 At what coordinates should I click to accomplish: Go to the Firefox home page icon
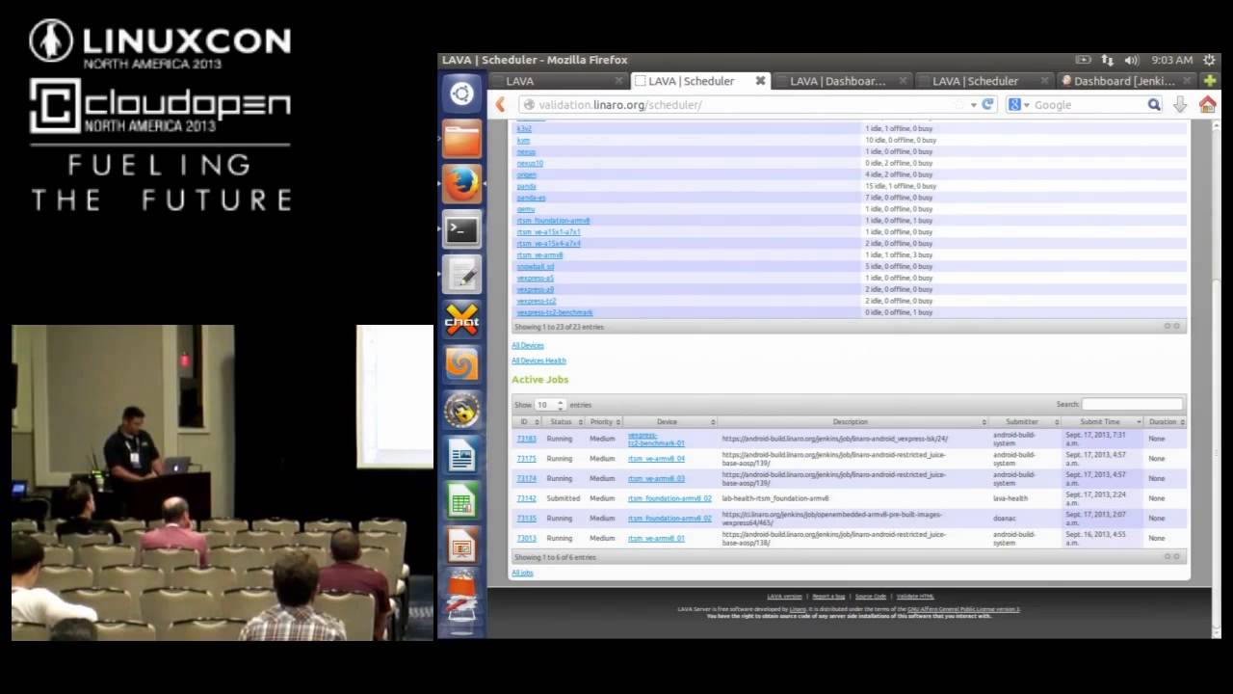pyautogui.click(x=1207, y=104)
